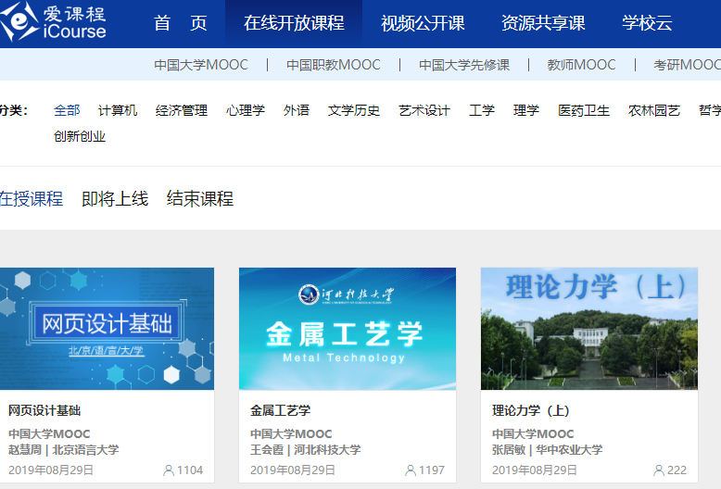Click enrollment person icon beside 222
This screenshot has height=489, width=721.
[659, 470]
